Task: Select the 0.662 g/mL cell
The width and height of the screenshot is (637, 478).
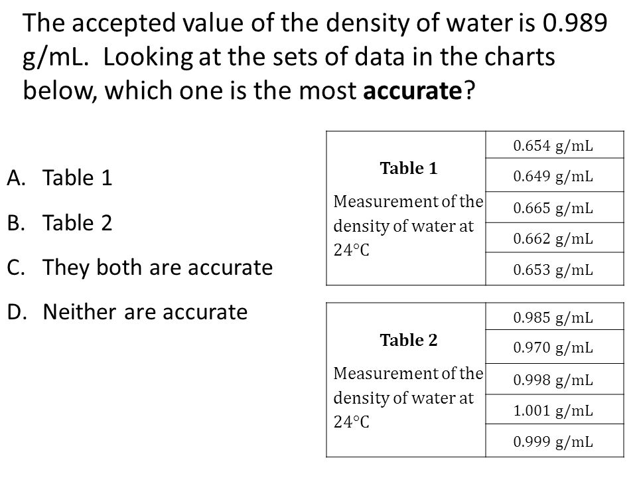Action: pos(555,238)
